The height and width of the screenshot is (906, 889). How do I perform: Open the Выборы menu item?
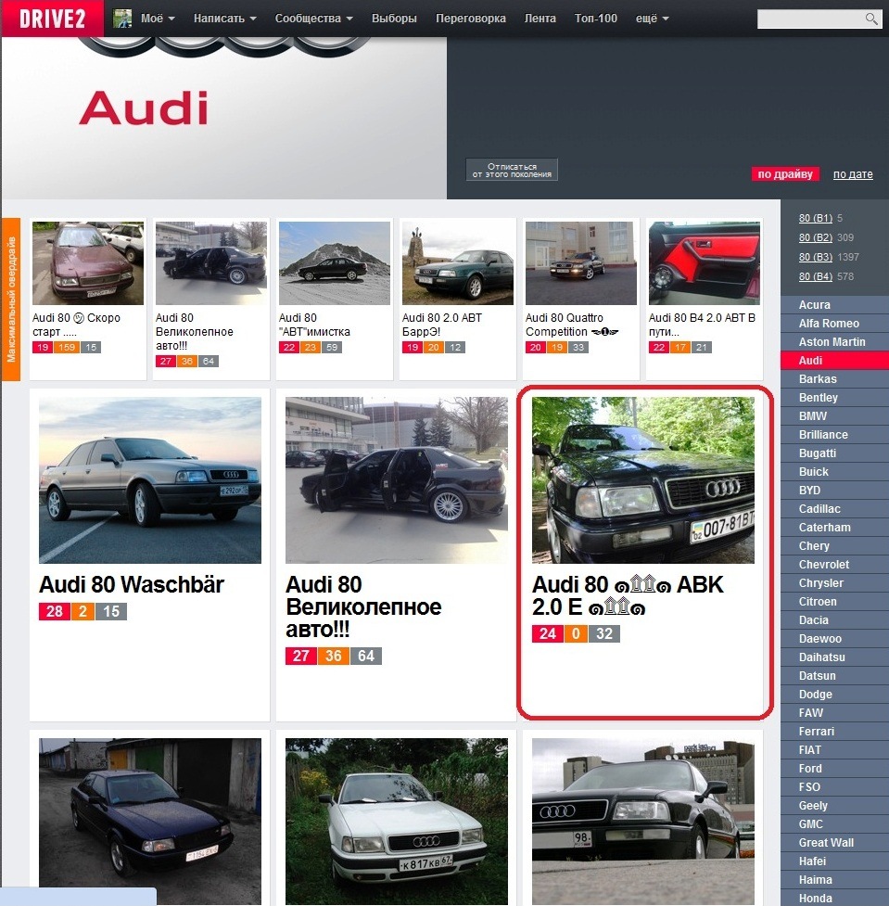[x=394, y=19]
